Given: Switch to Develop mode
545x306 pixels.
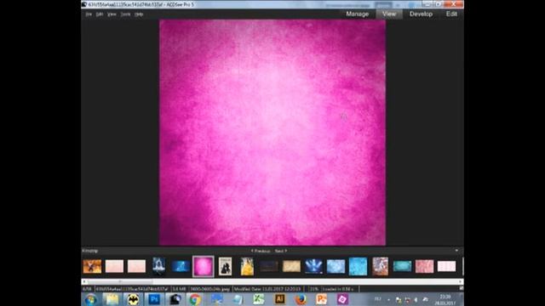Looking at the screenshot, I should coord(421,14).
